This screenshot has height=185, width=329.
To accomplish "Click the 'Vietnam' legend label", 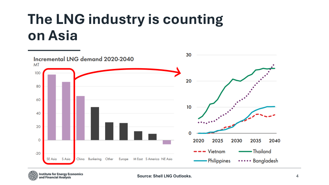I will pos(217,151).
